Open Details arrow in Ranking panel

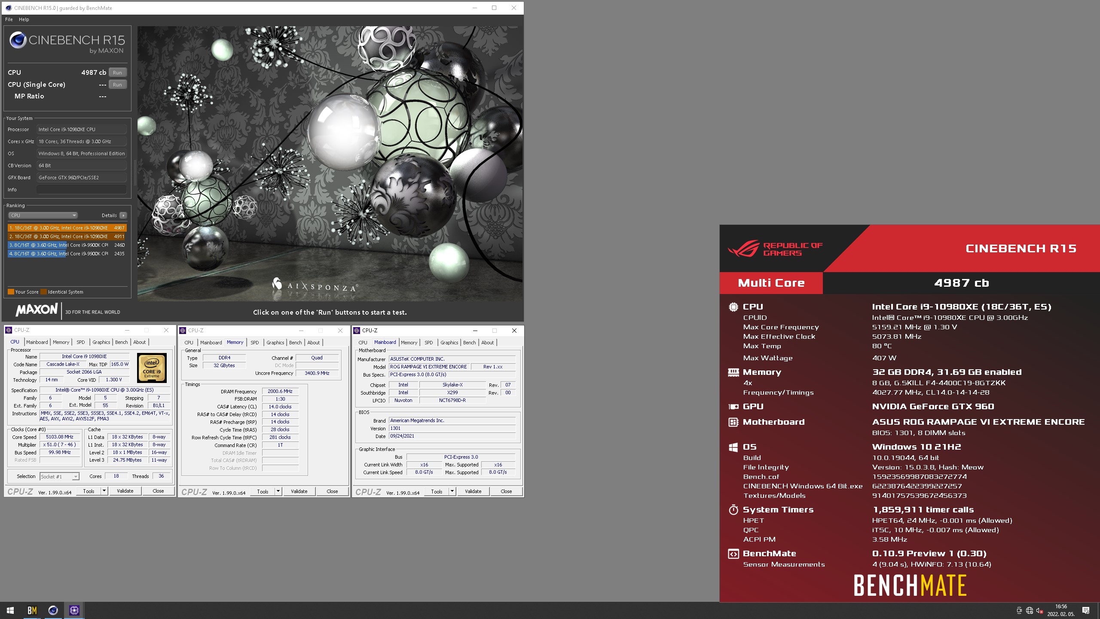click(123, 215)
